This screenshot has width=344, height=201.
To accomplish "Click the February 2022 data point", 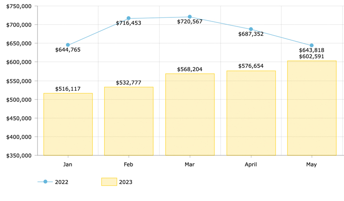I will point(128,18).
